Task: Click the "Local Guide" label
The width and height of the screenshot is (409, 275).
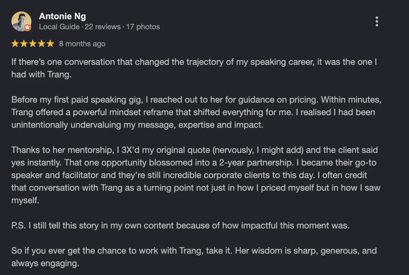Action: click(59, 27)
